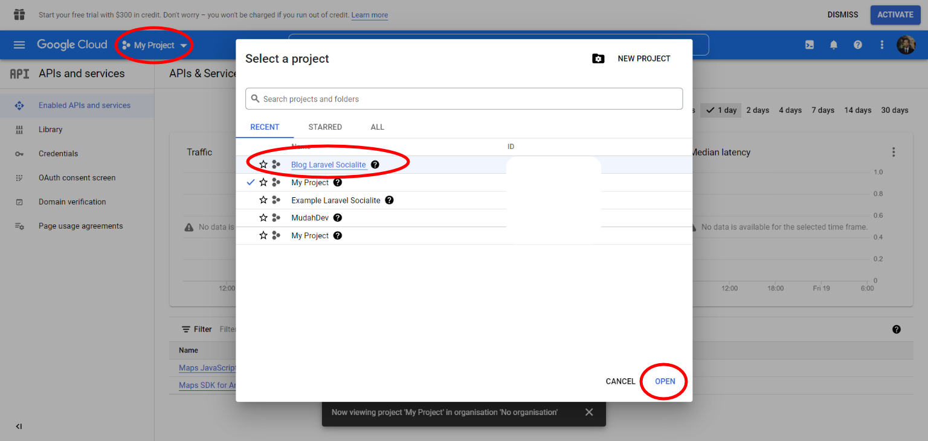Star the Blog Laravel Socialite project
Image resolution: width=928 pixels, height=441 pixels.
click(x=263, y=165)
